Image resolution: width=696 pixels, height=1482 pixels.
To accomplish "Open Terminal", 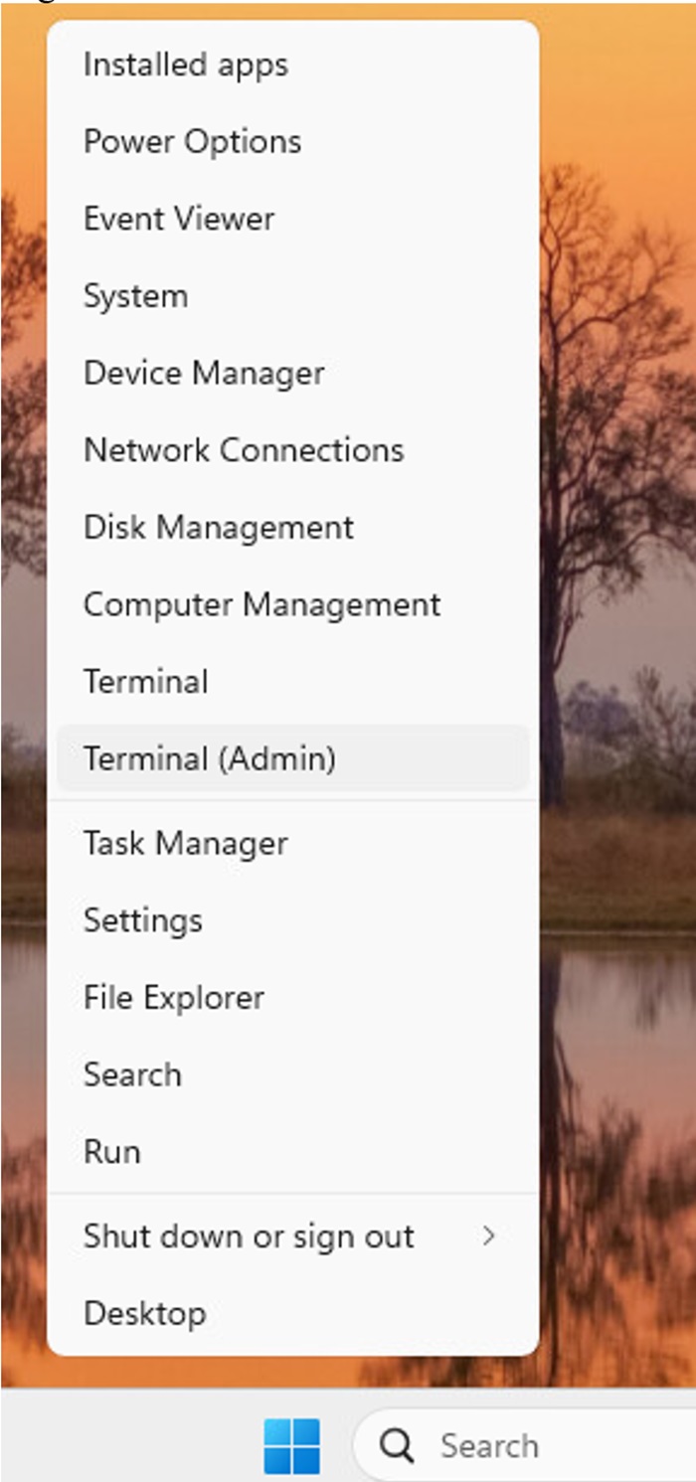I will pos(146,681).
